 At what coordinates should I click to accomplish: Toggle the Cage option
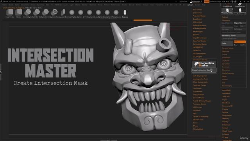click(x=236, y=26)
